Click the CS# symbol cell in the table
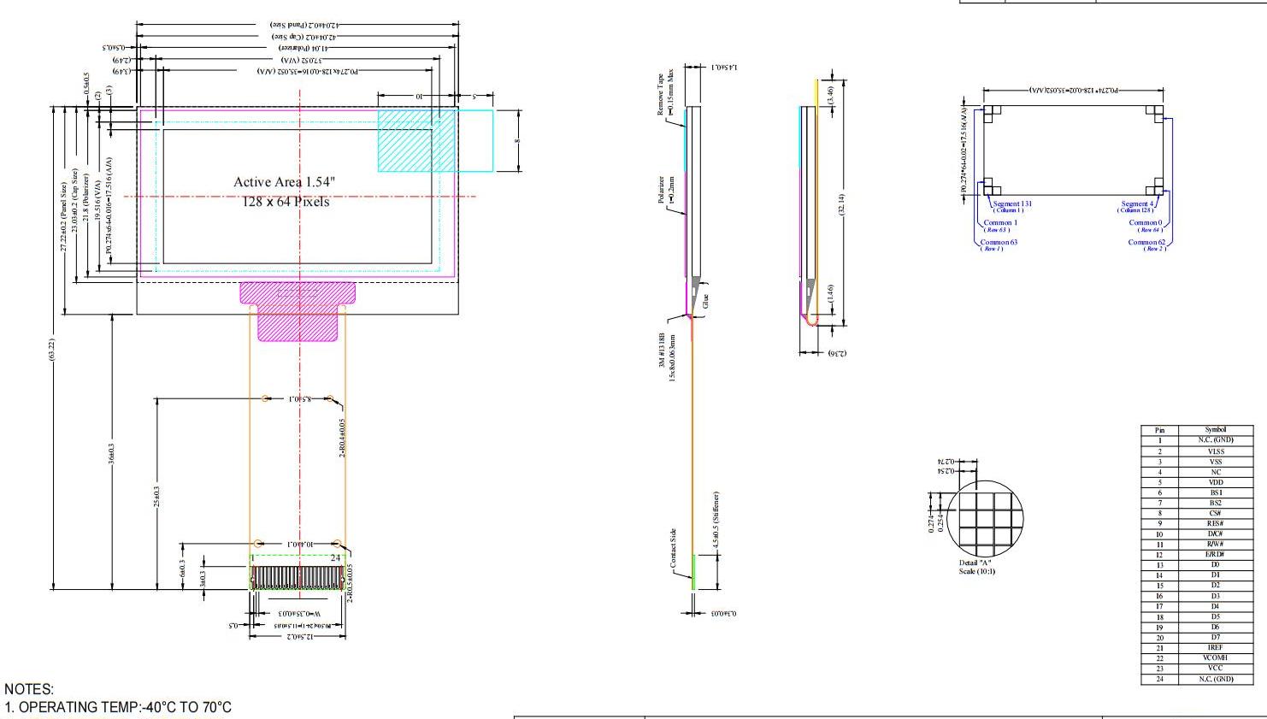1267x719 pixels. tap(1215, 513)
